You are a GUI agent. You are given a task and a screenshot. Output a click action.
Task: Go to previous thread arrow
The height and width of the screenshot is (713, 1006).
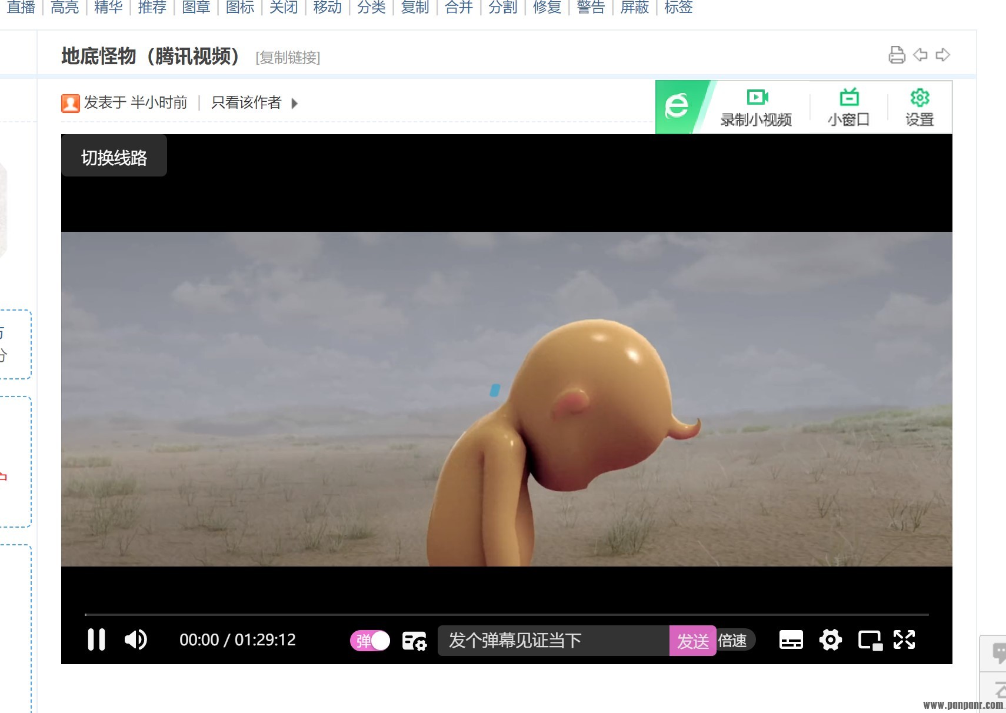pyautogui.click(x=920, y=55)
